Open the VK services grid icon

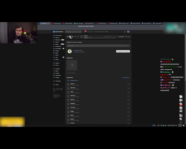click(x=125, y=32)
